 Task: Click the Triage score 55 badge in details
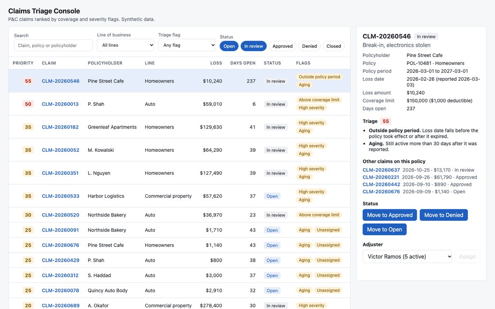(x=385, y=121)
